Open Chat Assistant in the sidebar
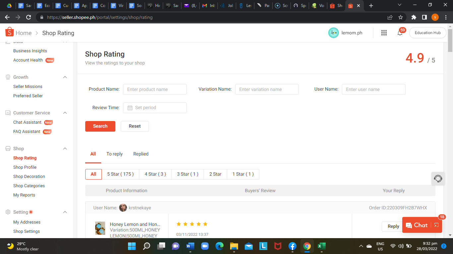The height and width of the screenshot is (254, 453). pyautogui.click(x=27, y=122)
